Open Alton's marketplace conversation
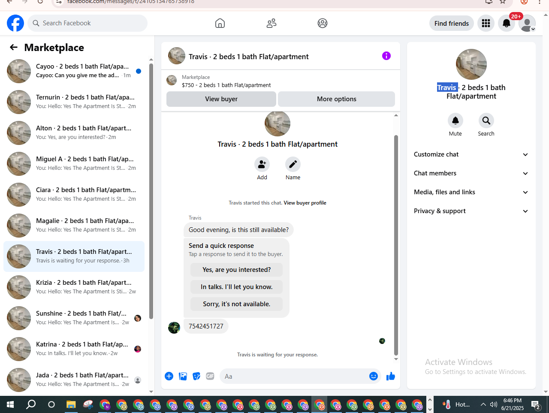This screenshot has height=413, width=549. (74, 133)
